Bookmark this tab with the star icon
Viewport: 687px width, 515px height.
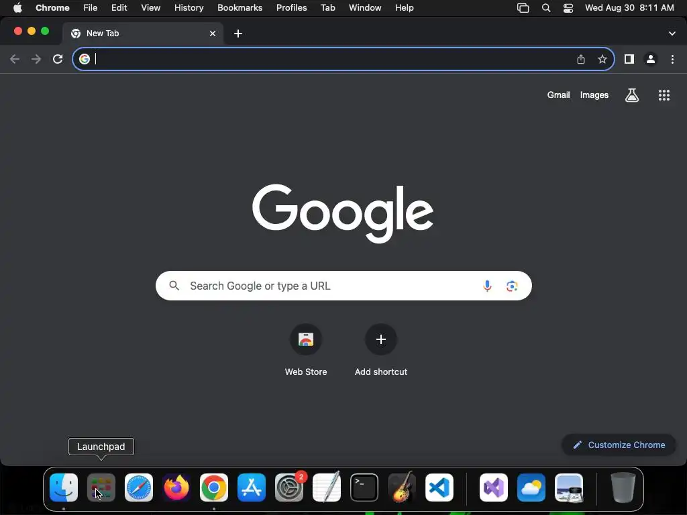click(602, 59)
